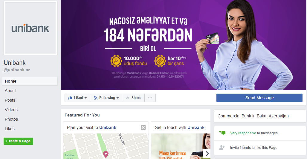
Task: Expand the Following dropdown arrow
Action: coord(118,98)
